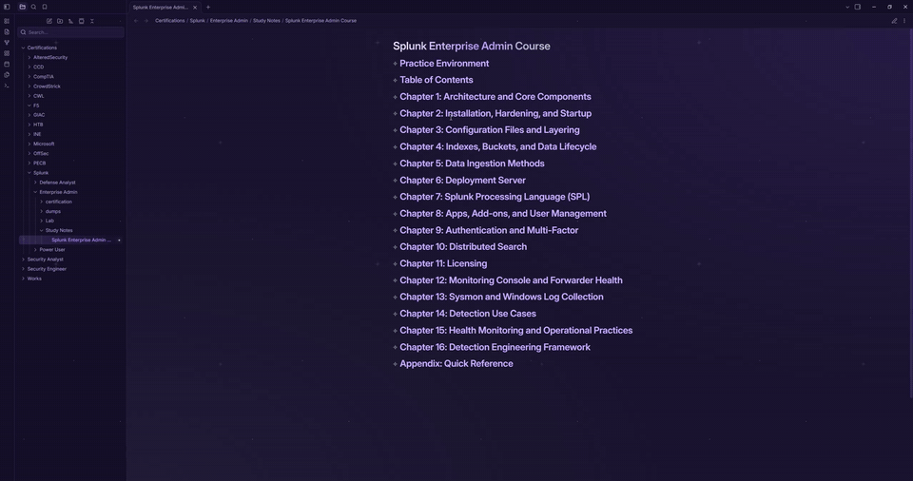Toggle the right sidebar panel icon
913x481 pixels.
point(858,7)
